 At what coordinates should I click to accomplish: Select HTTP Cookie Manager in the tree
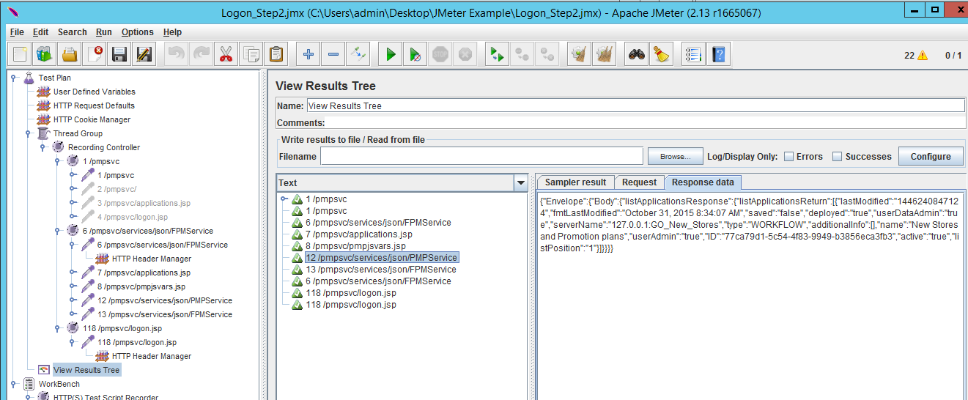[92, 119]
